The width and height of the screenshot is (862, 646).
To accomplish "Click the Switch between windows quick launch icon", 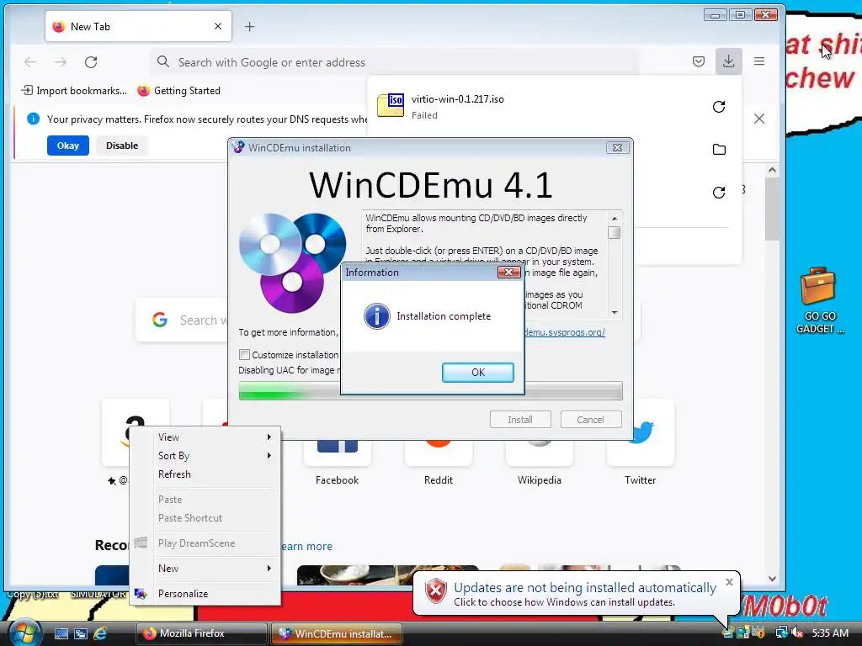I will (x=80, y=633).
